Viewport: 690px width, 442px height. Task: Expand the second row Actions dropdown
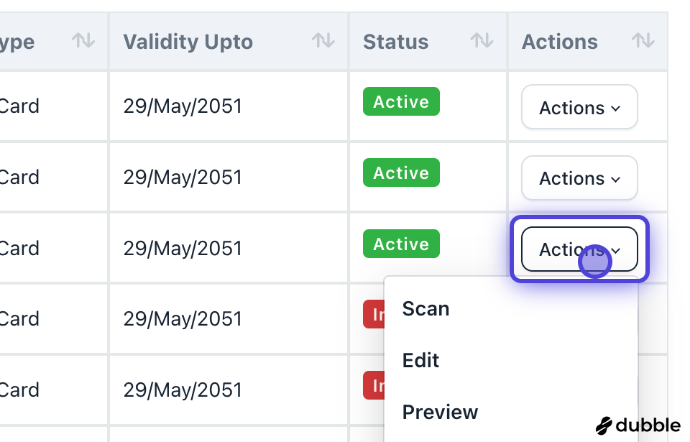[x=579, y=178]
